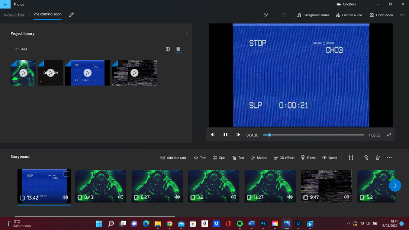Mute audio of the 13.42 clip

65,198
